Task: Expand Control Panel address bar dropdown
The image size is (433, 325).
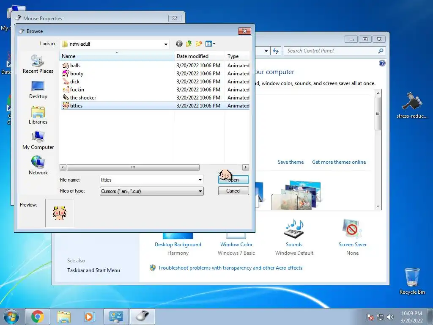Action: tap(266, 51)
